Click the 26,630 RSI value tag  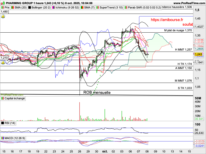point(199,133)
